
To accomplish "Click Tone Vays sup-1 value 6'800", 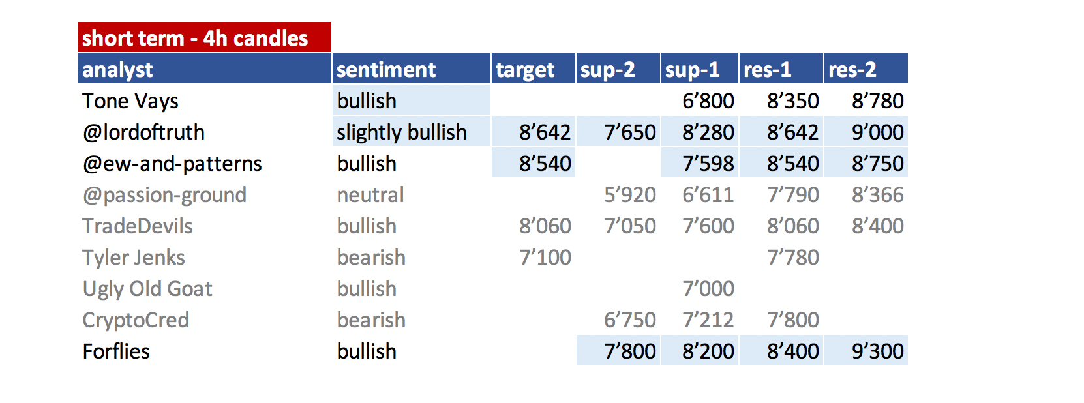I will pyautogui.click(x=708, y=100).
